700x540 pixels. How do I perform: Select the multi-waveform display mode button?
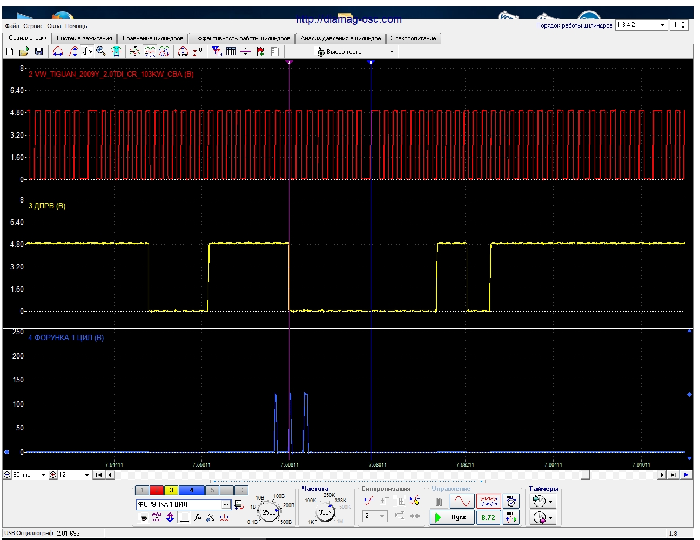click(489, 502)
